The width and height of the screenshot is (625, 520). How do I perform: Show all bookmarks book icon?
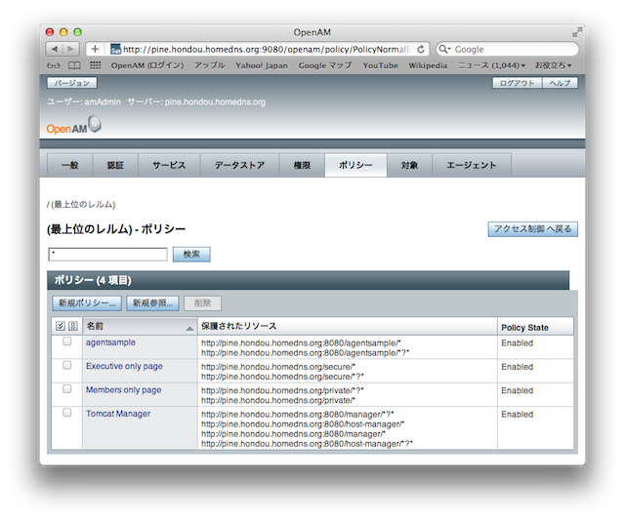(74, 65)
